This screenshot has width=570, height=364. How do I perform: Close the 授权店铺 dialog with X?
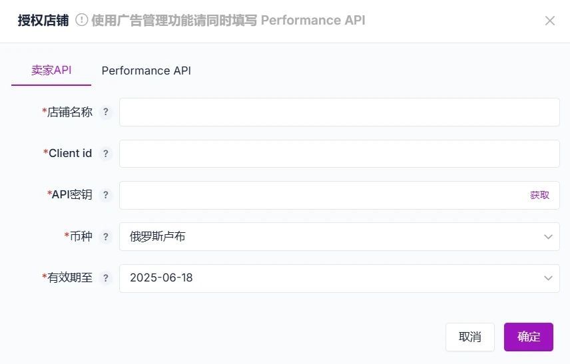coord(549,21)
